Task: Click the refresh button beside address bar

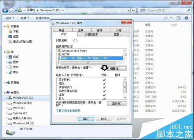Action: 133,10
